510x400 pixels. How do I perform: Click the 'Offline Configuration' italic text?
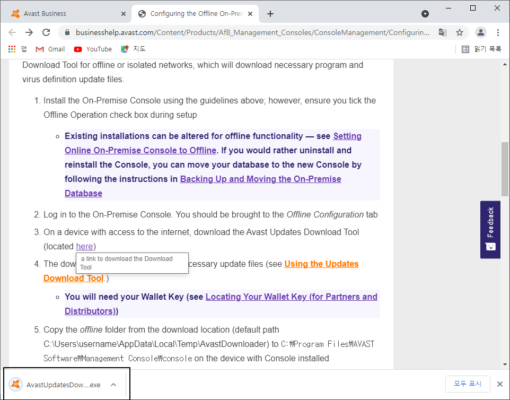point(325,214)
